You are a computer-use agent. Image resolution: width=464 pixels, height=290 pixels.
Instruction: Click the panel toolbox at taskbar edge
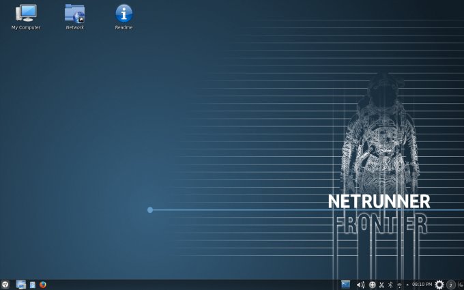click(x=461, y=285)
